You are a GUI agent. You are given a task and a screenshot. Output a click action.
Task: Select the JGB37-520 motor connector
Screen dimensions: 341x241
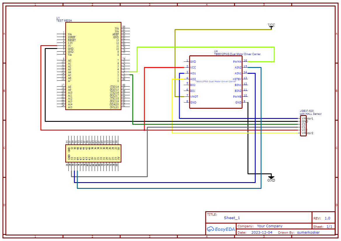[303, 126]
